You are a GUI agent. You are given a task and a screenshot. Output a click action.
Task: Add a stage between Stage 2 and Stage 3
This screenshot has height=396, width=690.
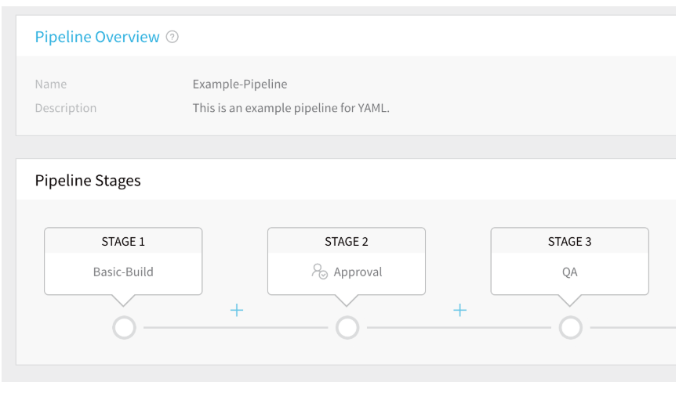pyautogui.click(x=459, y=311)
